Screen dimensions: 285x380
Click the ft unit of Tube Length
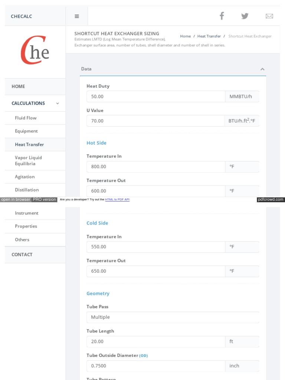point(242,341)
